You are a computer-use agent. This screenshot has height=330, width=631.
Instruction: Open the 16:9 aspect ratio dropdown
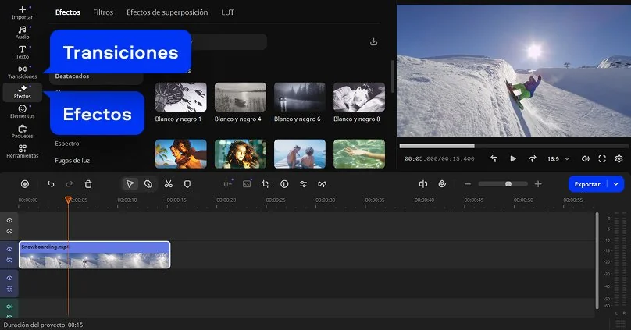556,158
